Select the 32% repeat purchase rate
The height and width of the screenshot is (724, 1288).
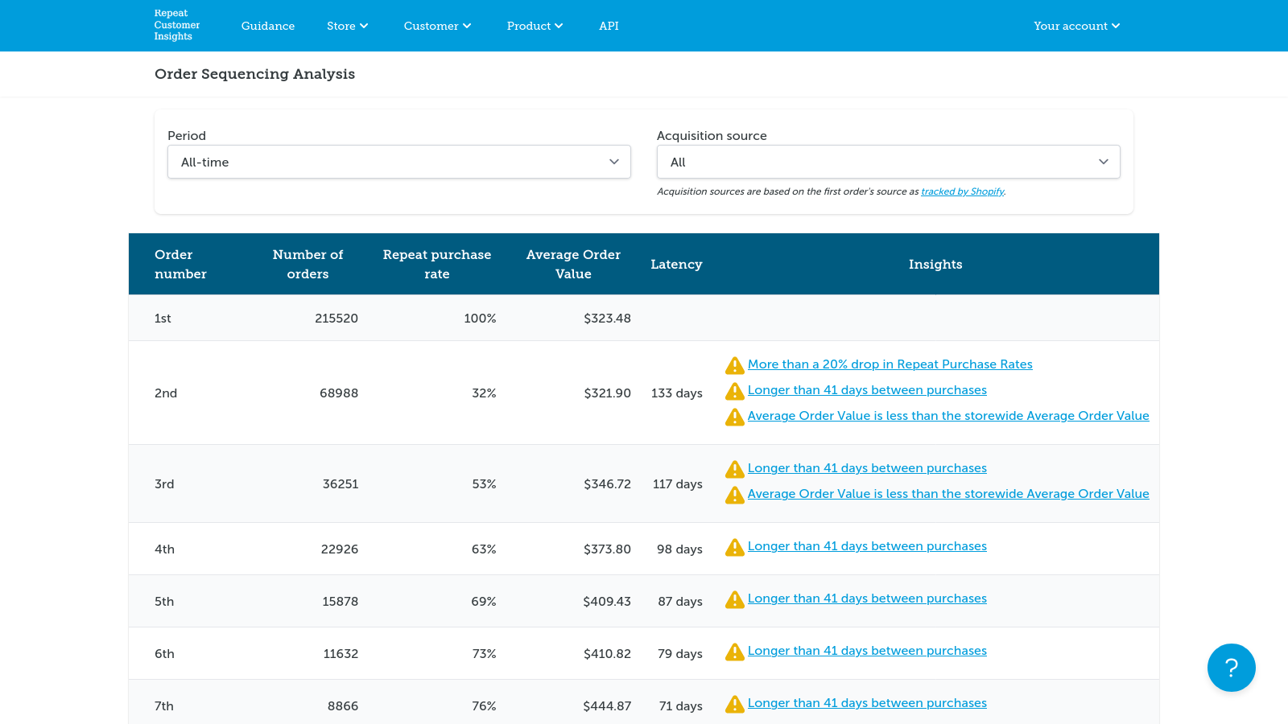[x=484, y=393]
